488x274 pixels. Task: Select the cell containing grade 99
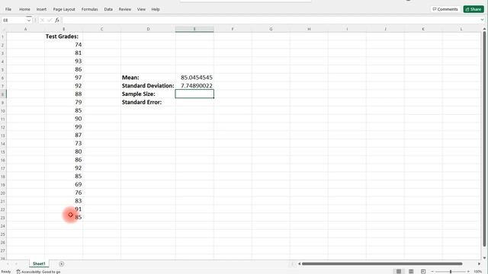[x=64, y=127]
